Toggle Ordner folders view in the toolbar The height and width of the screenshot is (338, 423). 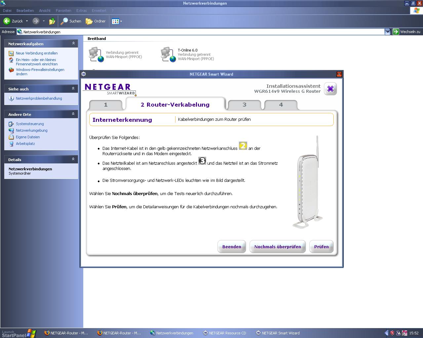[x=96, y=21]
